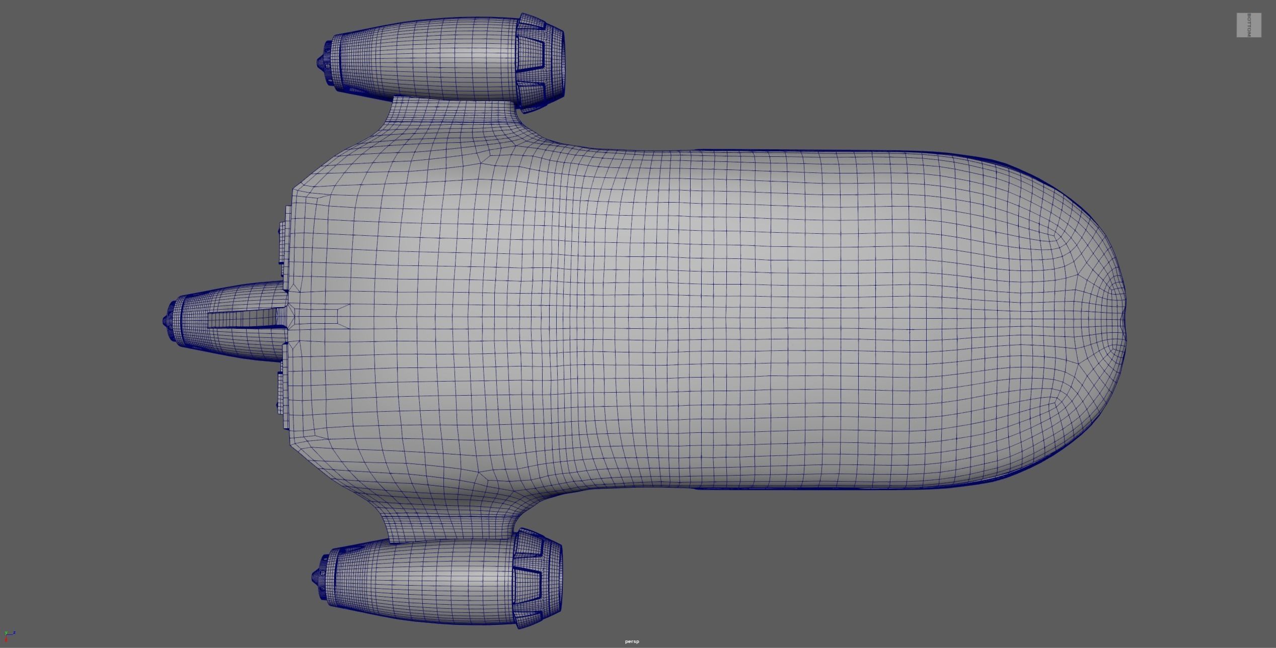Select the center rear thruster mesh
Screen dimensions: 1276x648
pos(227,321)
